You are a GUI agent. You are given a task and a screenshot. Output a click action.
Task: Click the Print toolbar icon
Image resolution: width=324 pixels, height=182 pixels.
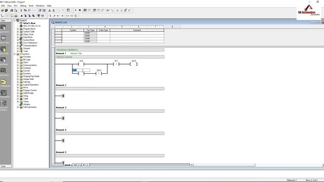click(x=12, y=10)
